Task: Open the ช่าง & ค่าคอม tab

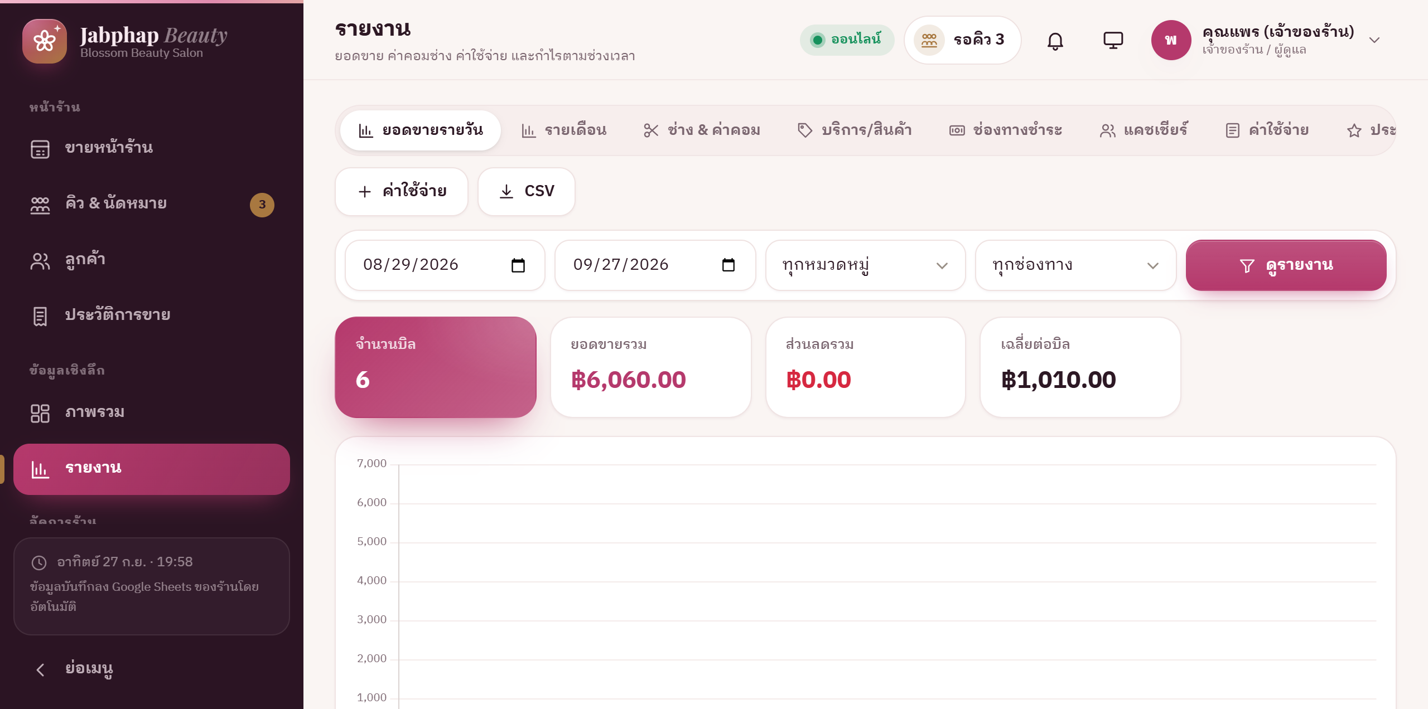Action: (x=702, y=130)
